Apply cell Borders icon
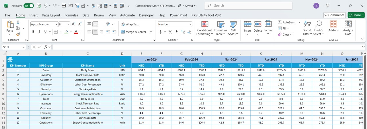This screenshot has height=129, width=367. [x=56, y=32]
